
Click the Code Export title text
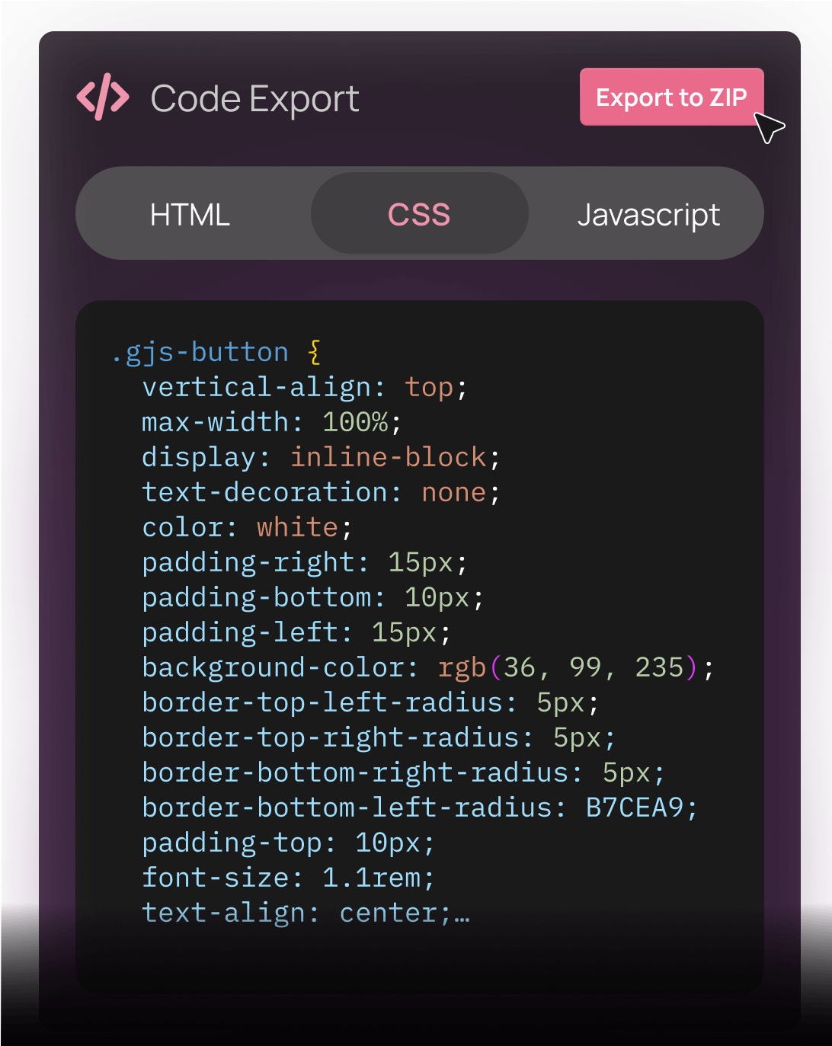tap(255, 98)
